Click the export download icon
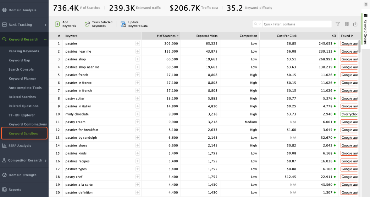Viewport: 370px width, 197px height. point(355,24)
